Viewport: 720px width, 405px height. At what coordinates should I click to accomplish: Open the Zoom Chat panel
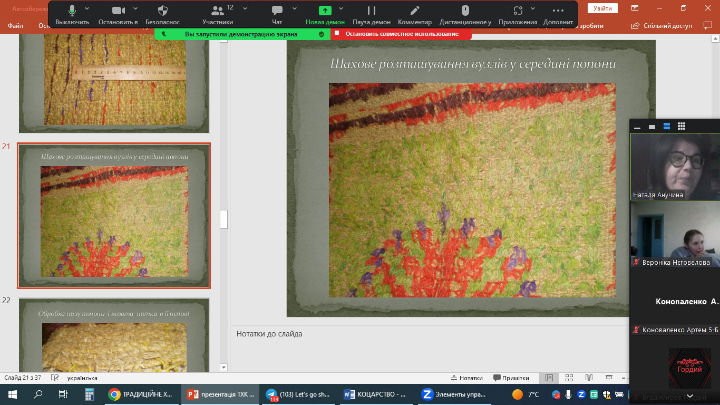[x=277, y=14]
